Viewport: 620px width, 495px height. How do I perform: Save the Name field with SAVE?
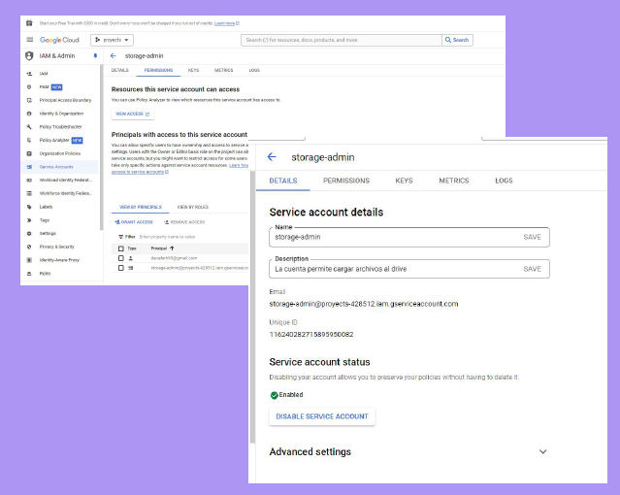click(x=533, y=237)
